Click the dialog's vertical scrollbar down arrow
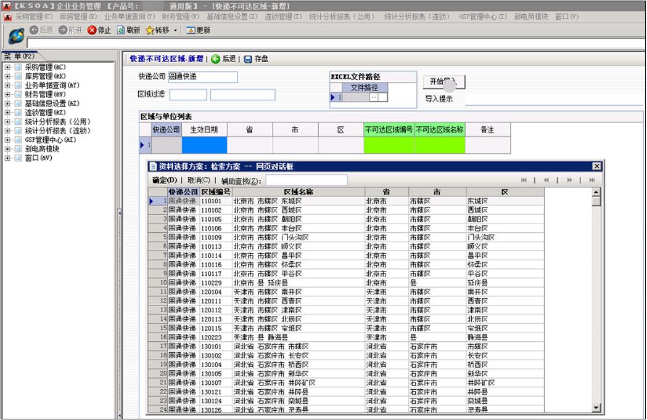 tap(596, 408)
